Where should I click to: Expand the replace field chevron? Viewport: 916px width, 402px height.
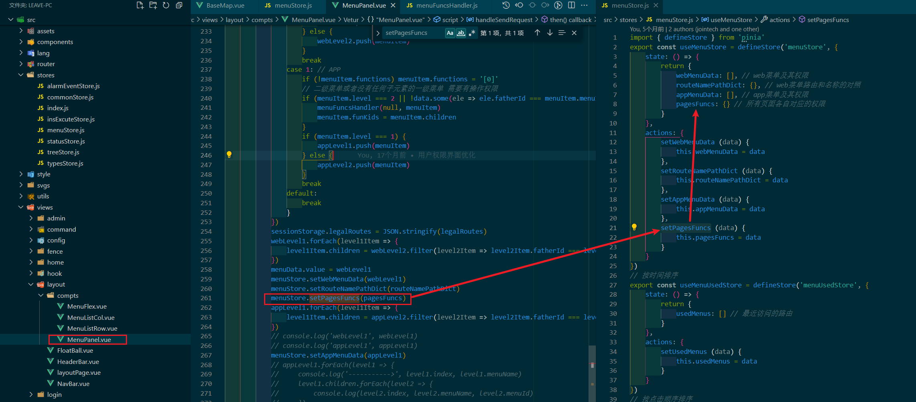coord(378,33)
